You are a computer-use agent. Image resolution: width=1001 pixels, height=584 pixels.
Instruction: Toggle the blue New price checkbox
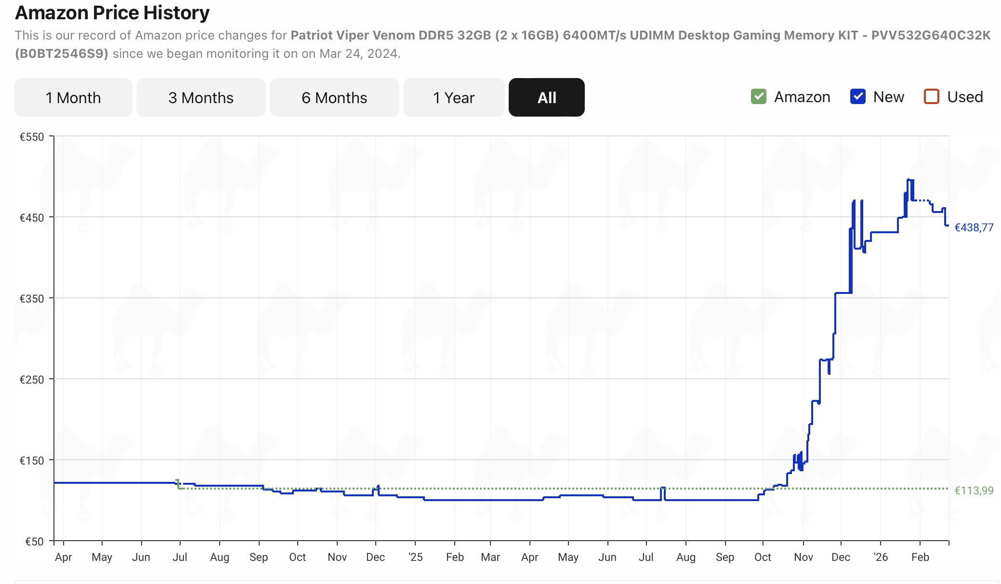tap(857, 97)
